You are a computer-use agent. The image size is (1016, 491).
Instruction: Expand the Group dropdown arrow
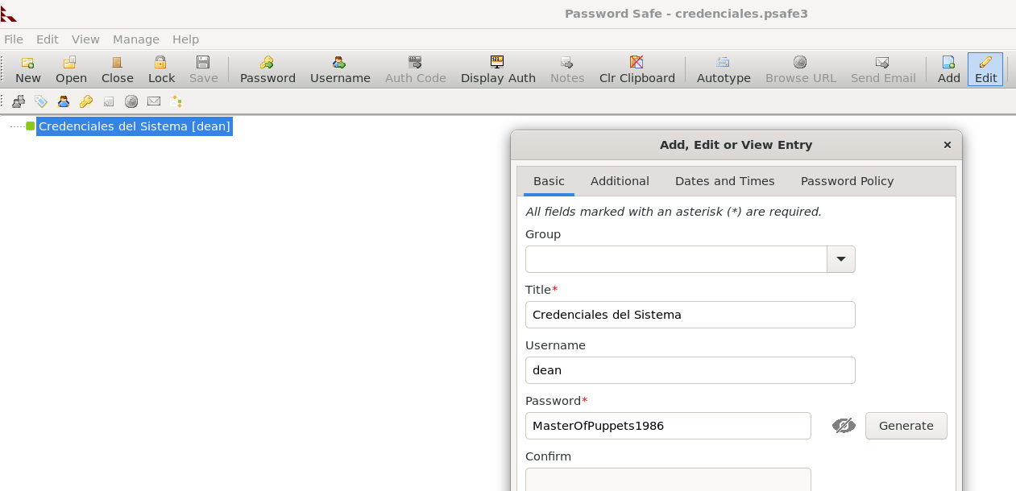(x=840, y=259)
